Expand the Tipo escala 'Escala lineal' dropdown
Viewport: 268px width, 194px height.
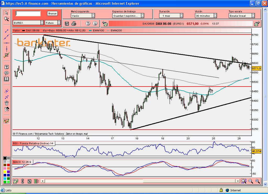point(253,16)
